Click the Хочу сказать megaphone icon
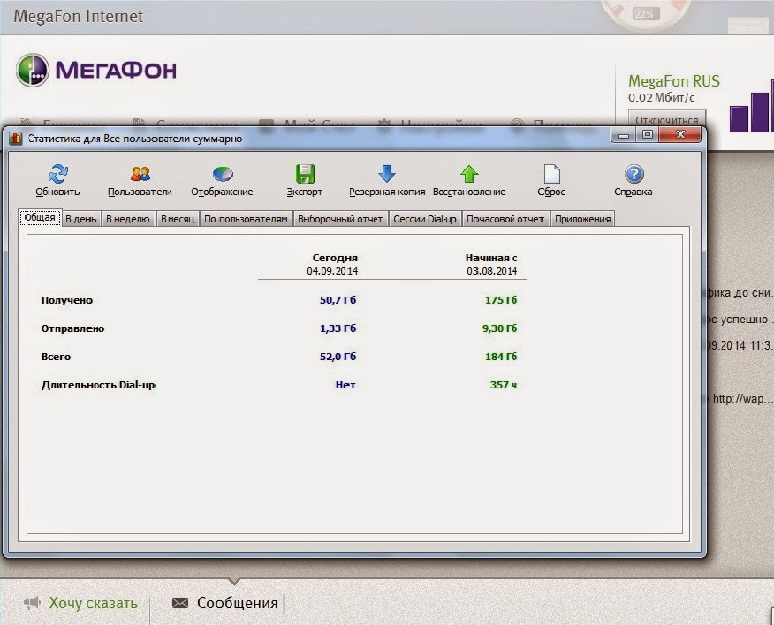The height and width of the screenshot is (625, 774). pos(32,603)
